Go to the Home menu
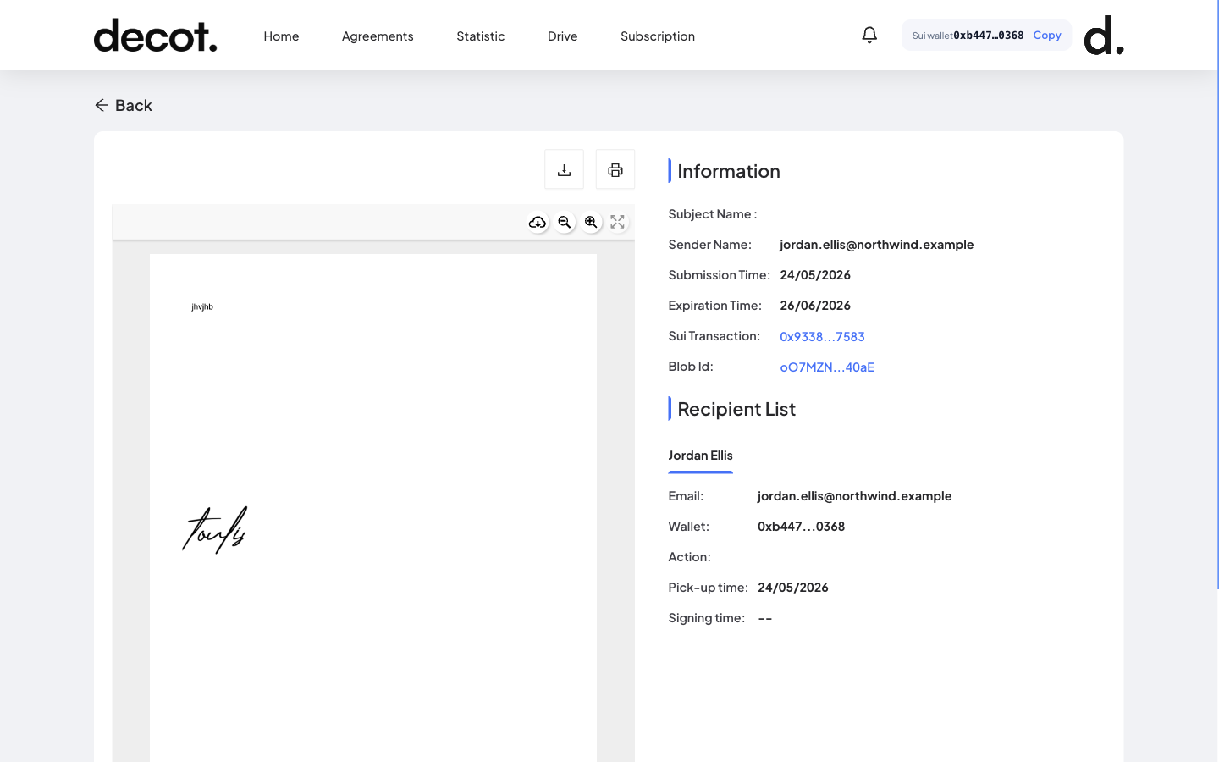Image resolution: width=1219 pixels, height=762 pixels. tap(281, 36)
